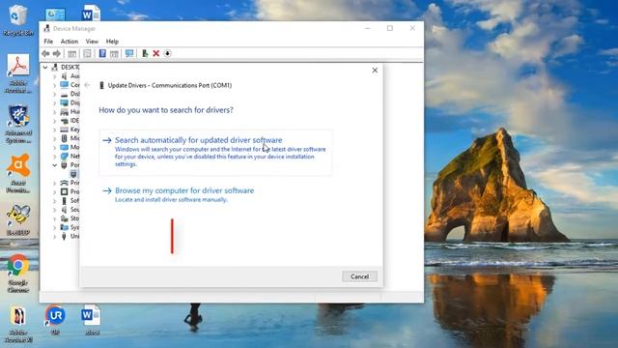Screen dimensions: 618x348
Task: Expand the Computer tree category
Action: 55,85
